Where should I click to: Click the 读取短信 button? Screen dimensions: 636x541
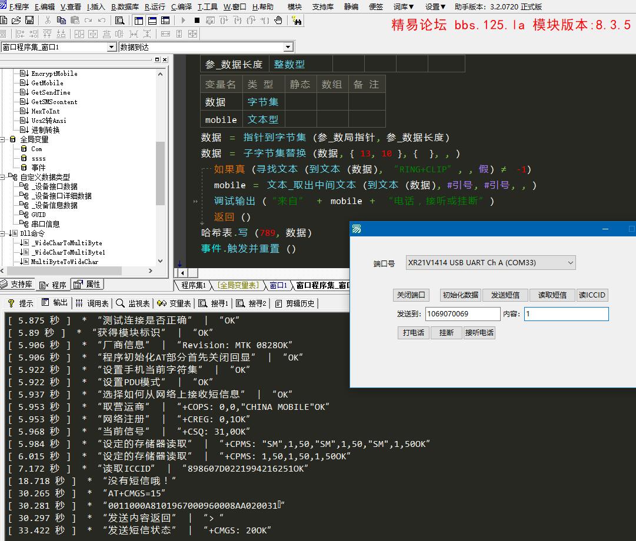pos(552,295)
